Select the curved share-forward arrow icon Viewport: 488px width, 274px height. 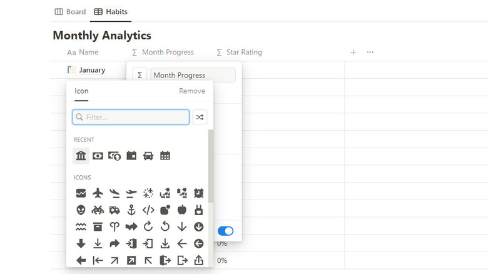point(114,243)
